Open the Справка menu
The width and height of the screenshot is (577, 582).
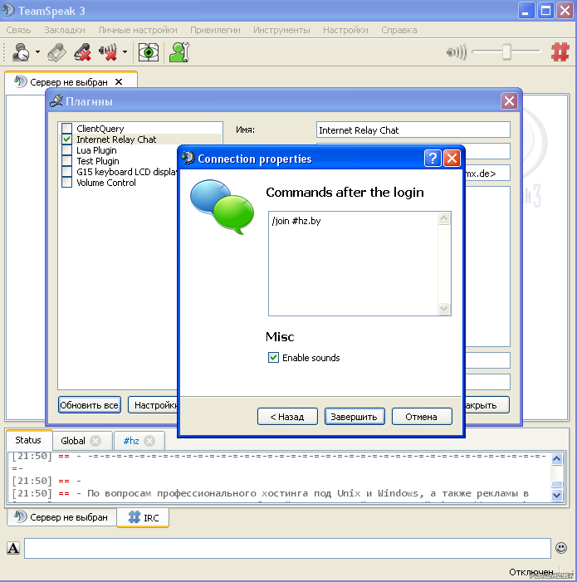click(x=399, y=30)
